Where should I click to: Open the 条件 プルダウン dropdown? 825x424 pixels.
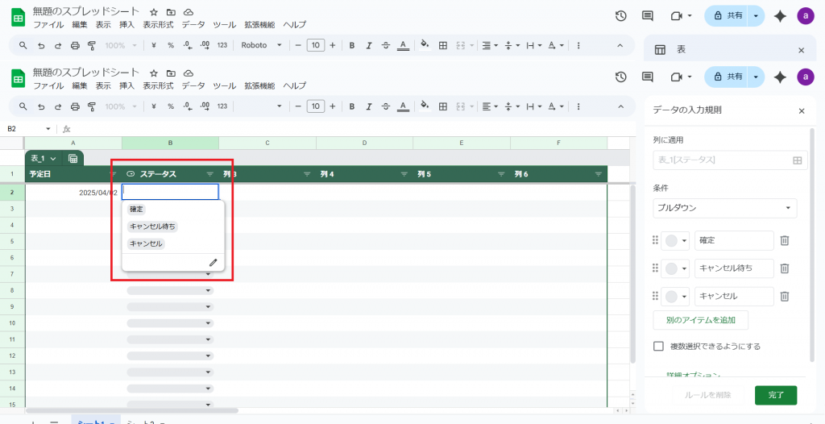(x=724, y=208)
